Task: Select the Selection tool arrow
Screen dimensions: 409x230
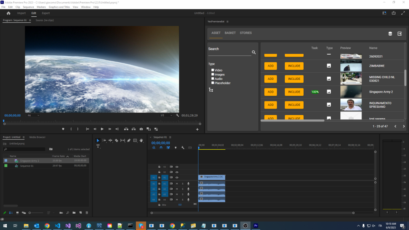Action: point(98,141)
